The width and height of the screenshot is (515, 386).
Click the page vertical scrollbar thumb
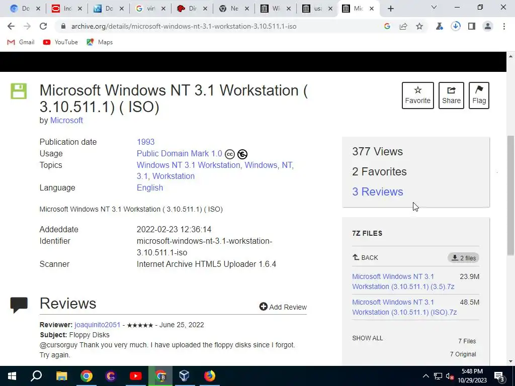point(511,196)
